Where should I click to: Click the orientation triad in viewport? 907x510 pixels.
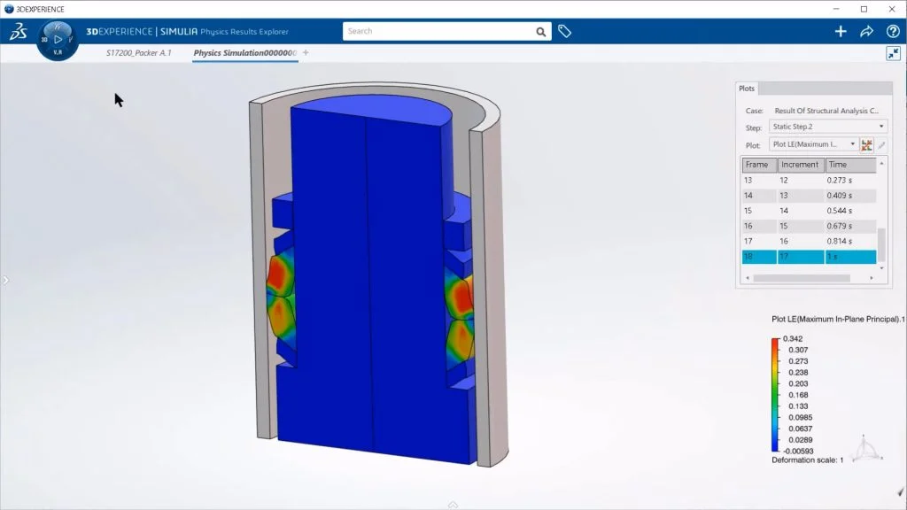click(865, 448)
